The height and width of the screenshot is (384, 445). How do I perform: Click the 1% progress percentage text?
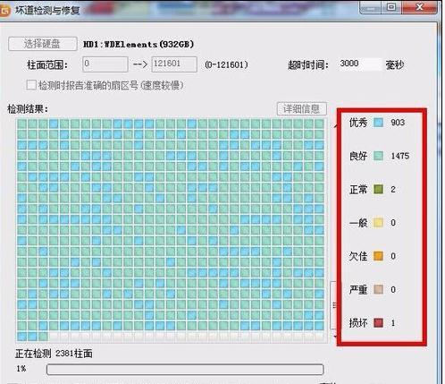21,369
